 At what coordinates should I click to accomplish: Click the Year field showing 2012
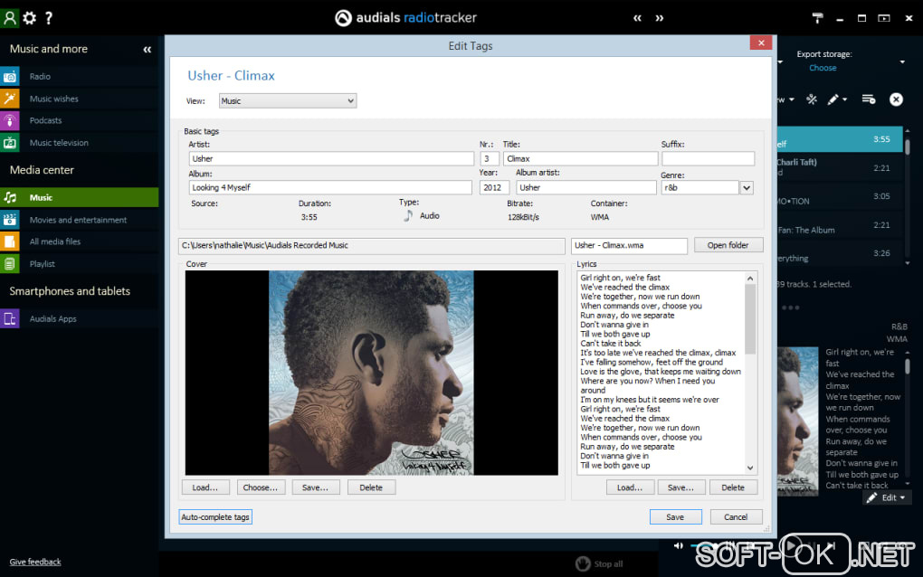(494, 187)
